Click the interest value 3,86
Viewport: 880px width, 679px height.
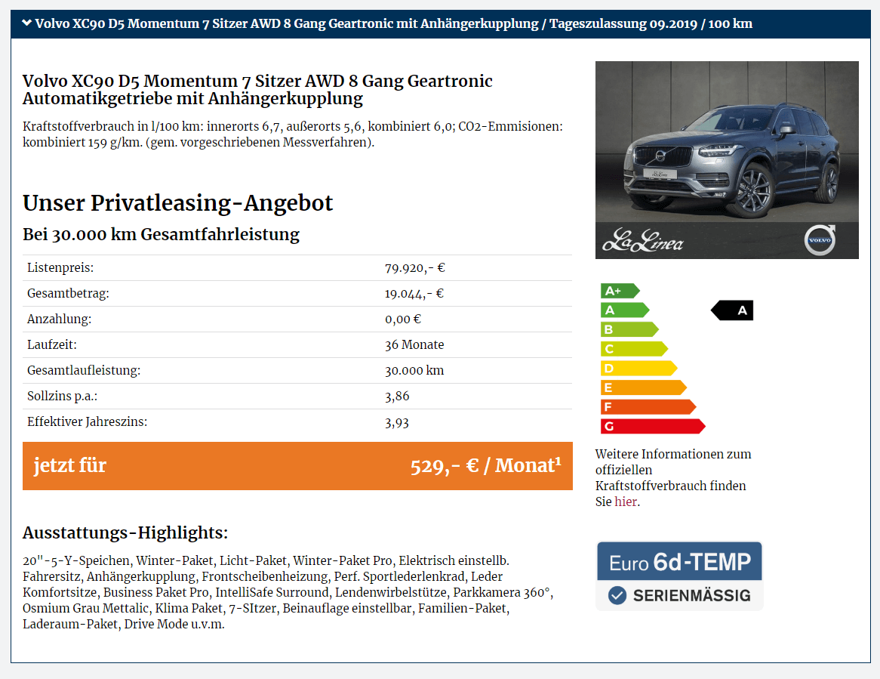pos(397,397)
